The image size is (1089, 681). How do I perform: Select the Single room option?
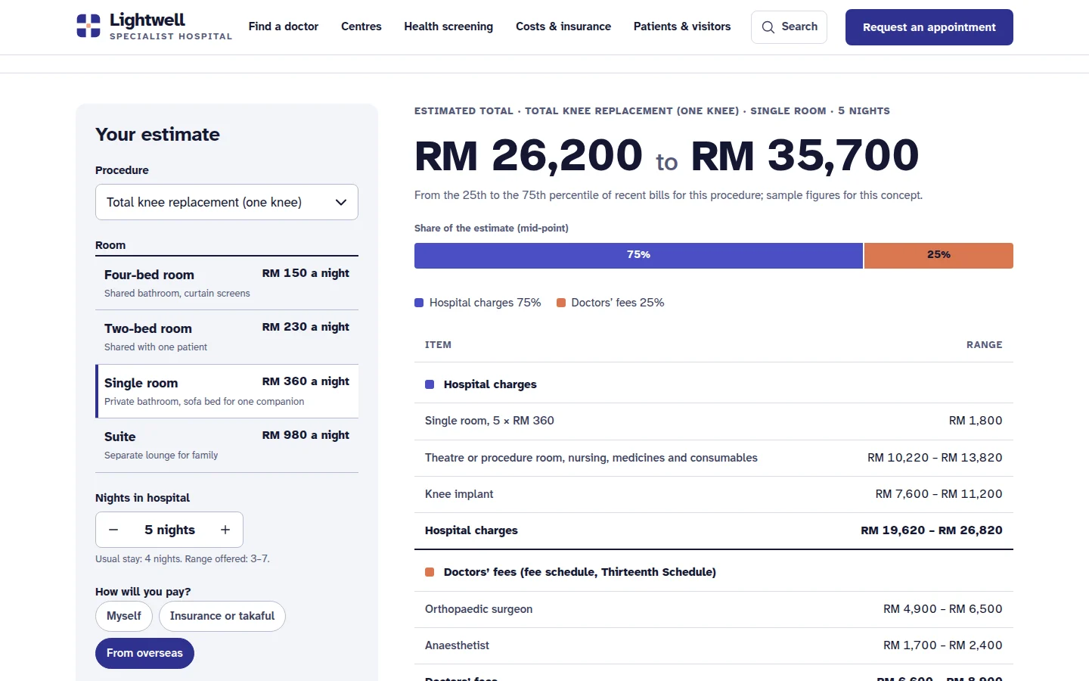tap(227, 391)
